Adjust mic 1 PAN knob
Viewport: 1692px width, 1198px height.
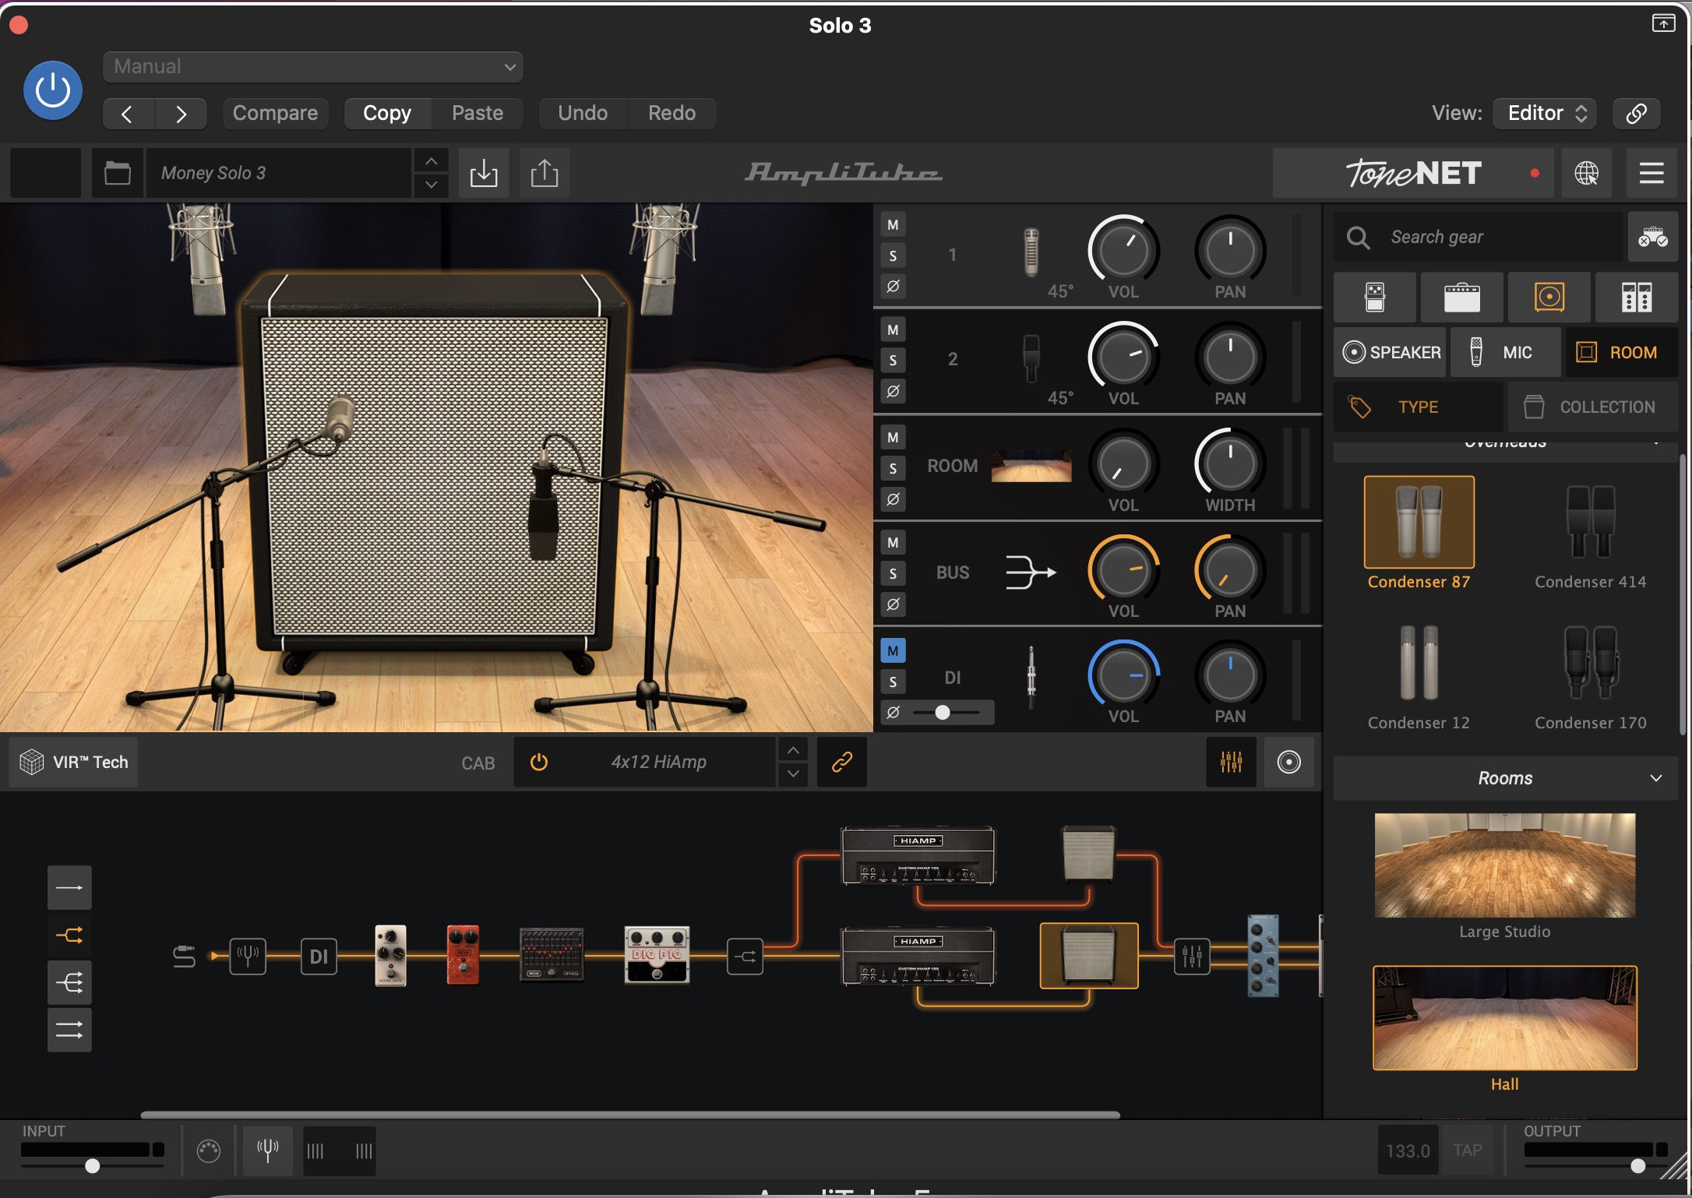click(x=1230, y=250)
